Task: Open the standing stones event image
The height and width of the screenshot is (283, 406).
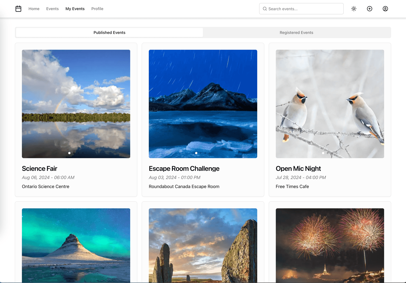Action: pos(203,245)
